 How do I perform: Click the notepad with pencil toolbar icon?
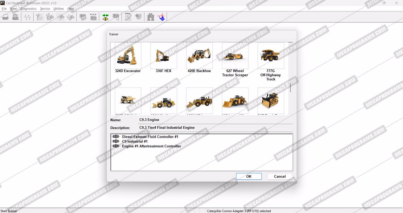[x=128, y=17]
